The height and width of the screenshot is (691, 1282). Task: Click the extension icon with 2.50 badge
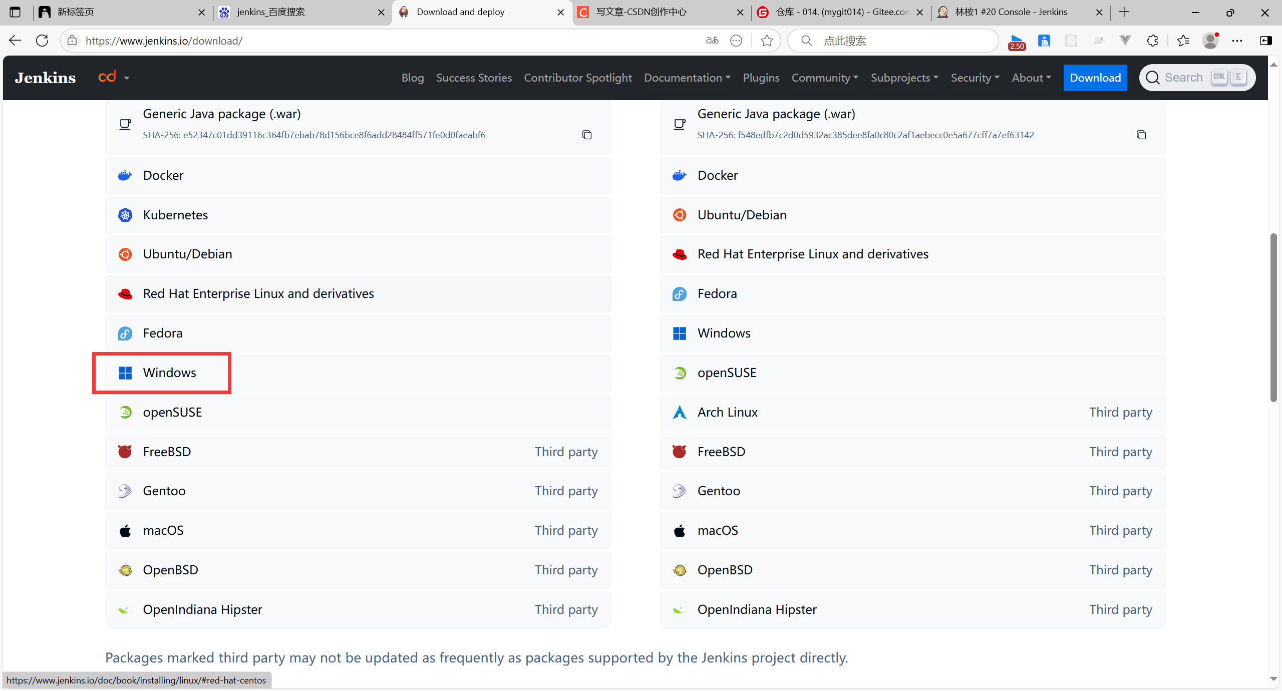pyautogui.click(x=1017, y=42)
